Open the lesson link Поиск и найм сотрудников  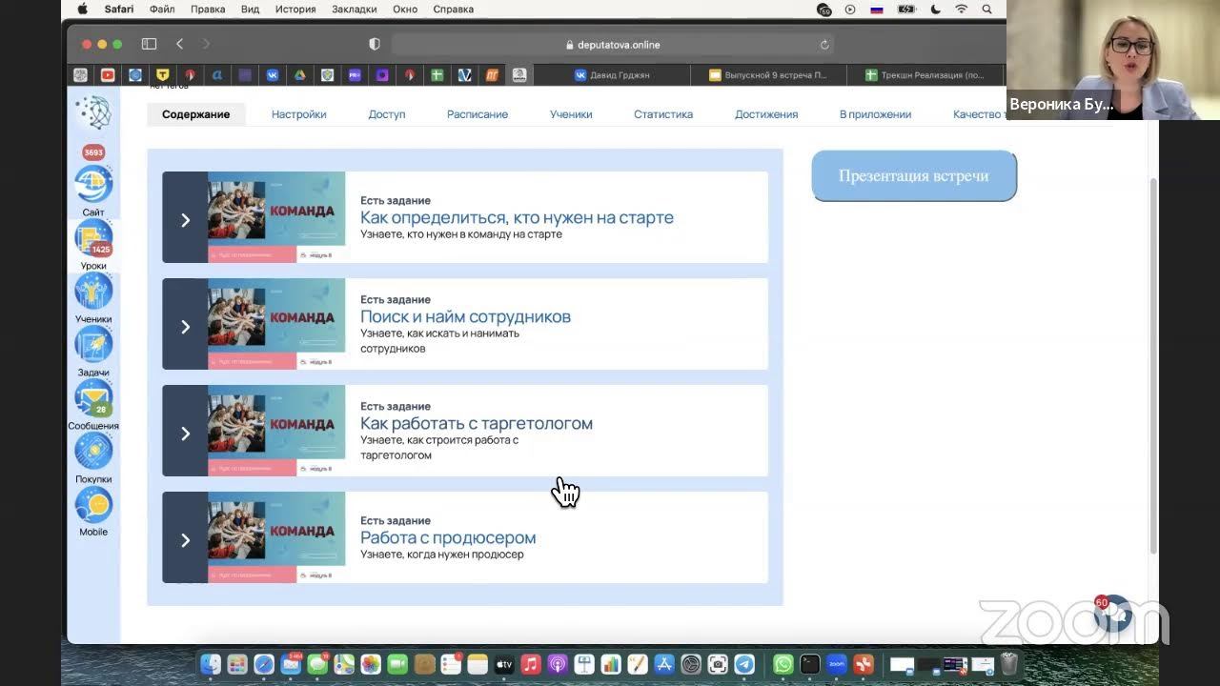tap(465, 316)
